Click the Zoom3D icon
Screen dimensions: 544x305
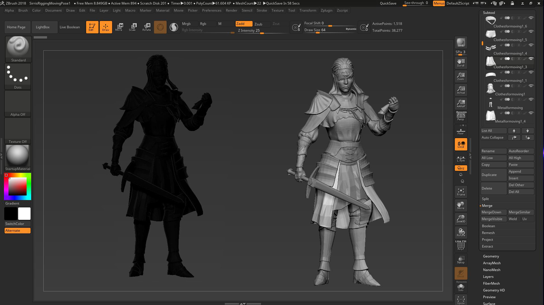pyautogui.click(x=461, y=219)
